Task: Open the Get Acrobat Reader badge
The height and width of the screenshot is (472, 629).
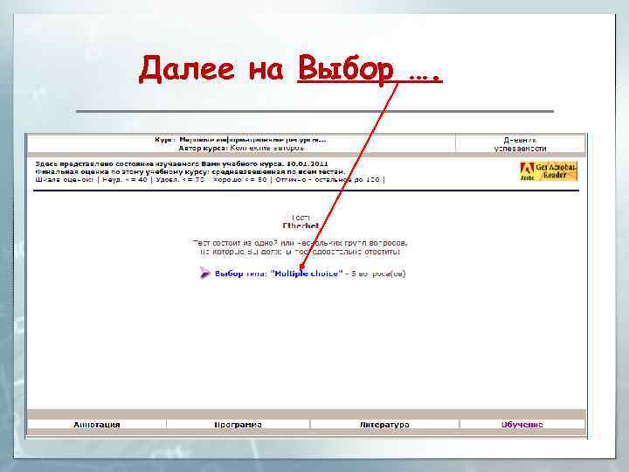Action: point(549,171)
